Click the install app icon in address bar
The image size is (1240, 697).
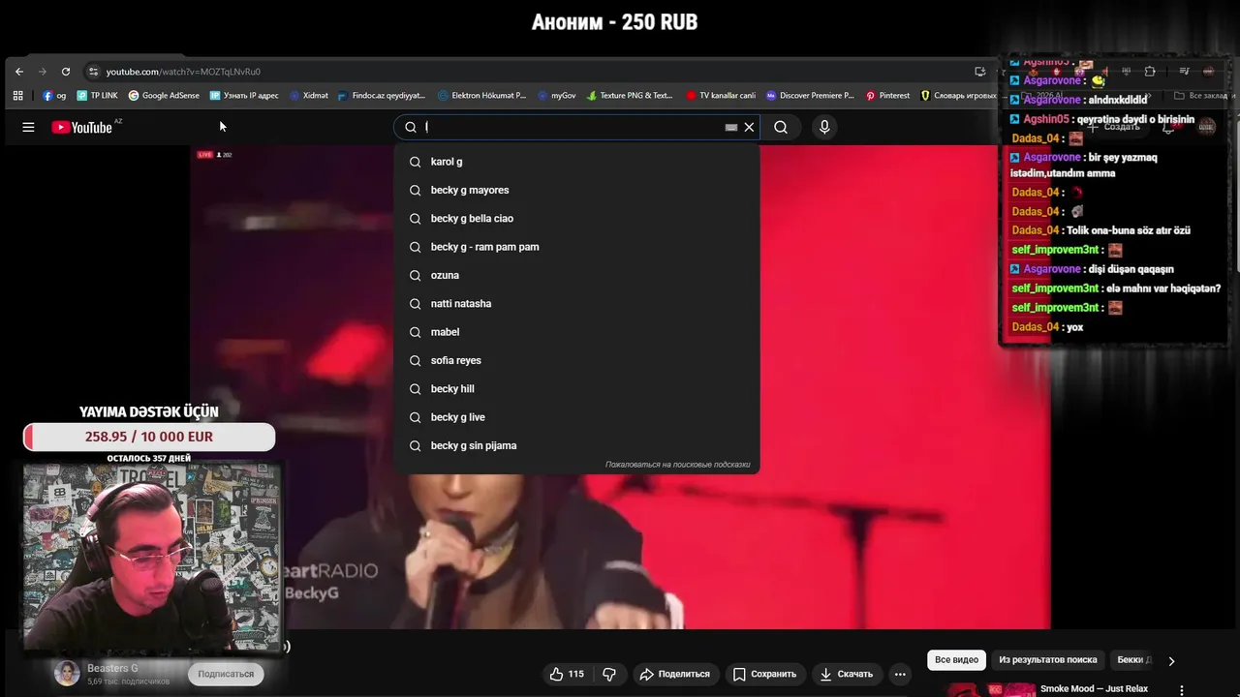(x=980, y=72)
